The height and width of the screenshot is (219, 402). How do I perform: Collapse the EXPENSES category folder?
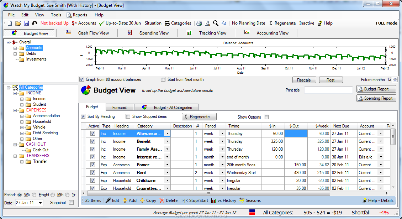15,110
